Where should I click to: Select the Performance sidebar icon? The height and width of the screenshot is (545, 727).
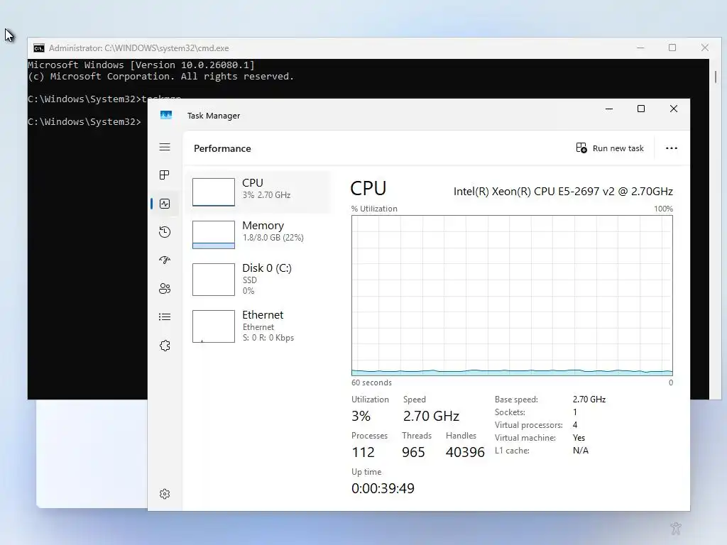[x=165, y=204]
